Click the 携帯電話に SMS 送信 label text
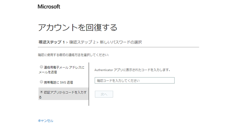This screenshot has width=240, height=129. (x=58, y=82)
